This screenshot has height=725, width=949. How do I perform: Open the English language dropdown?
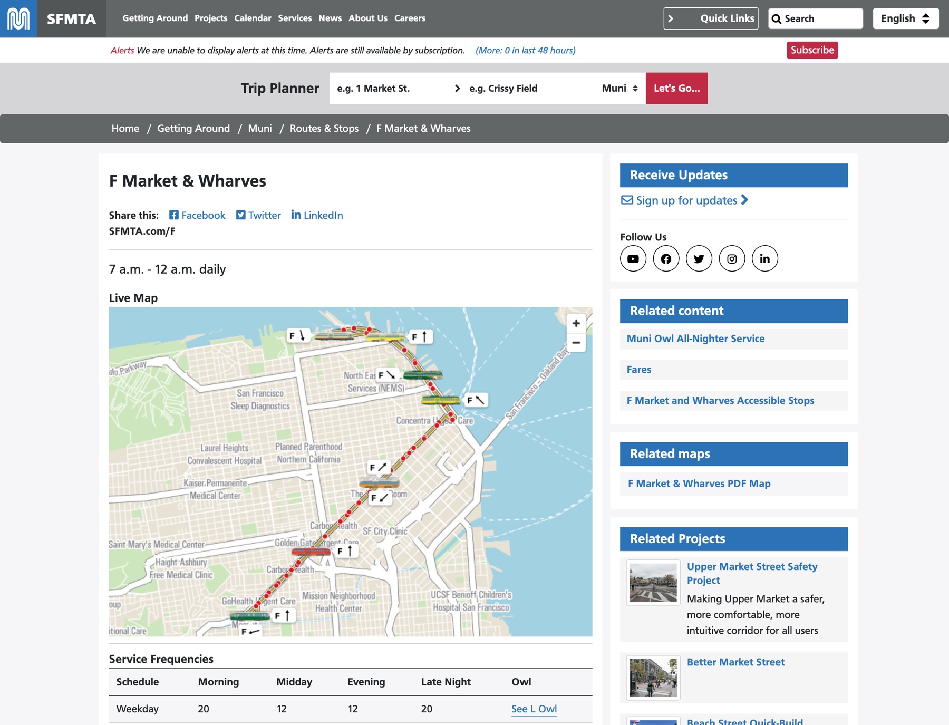coord(906,18)
